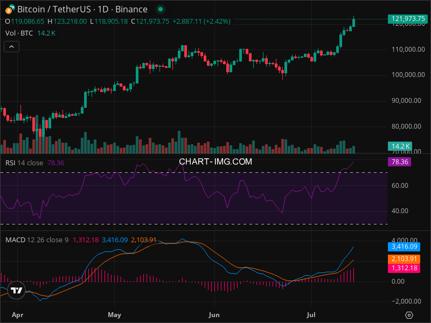Click the RSI 14 close indicator label
The image size is (431, 323).
tap(24, 163)
